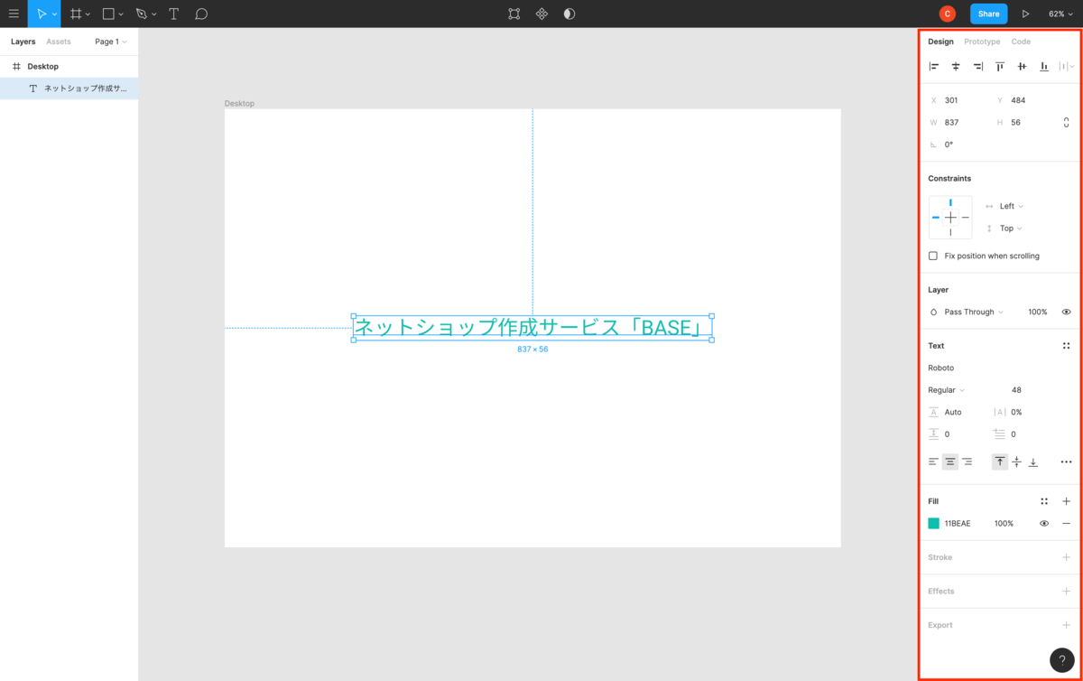Switch to the Layers tab
Screen dimensions: 1083x681
(23, 42)
